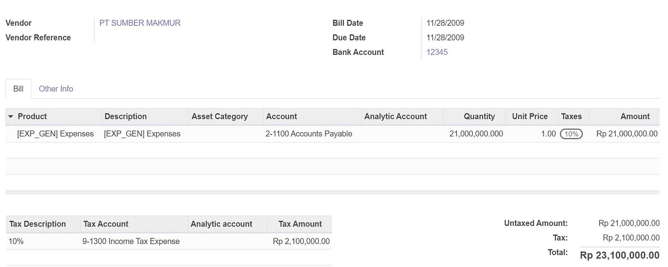
Task: Sort by the Description column header
Action: point(125,116)
